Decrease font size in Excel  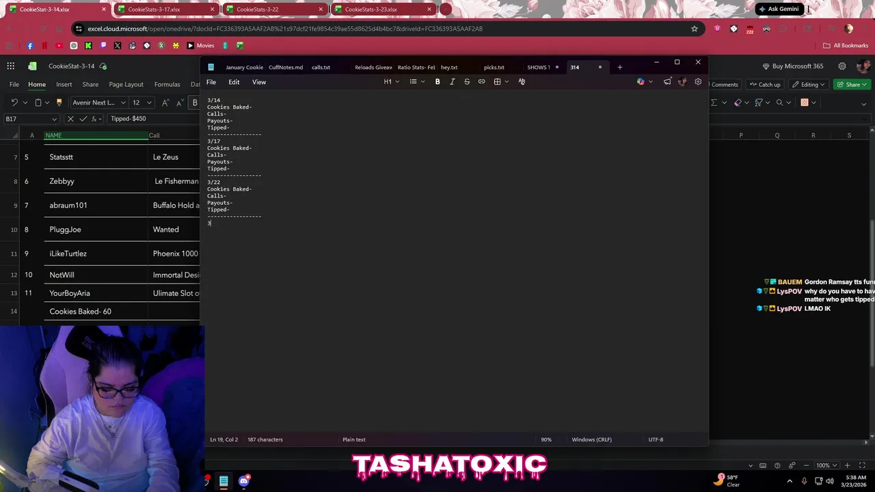179,102
